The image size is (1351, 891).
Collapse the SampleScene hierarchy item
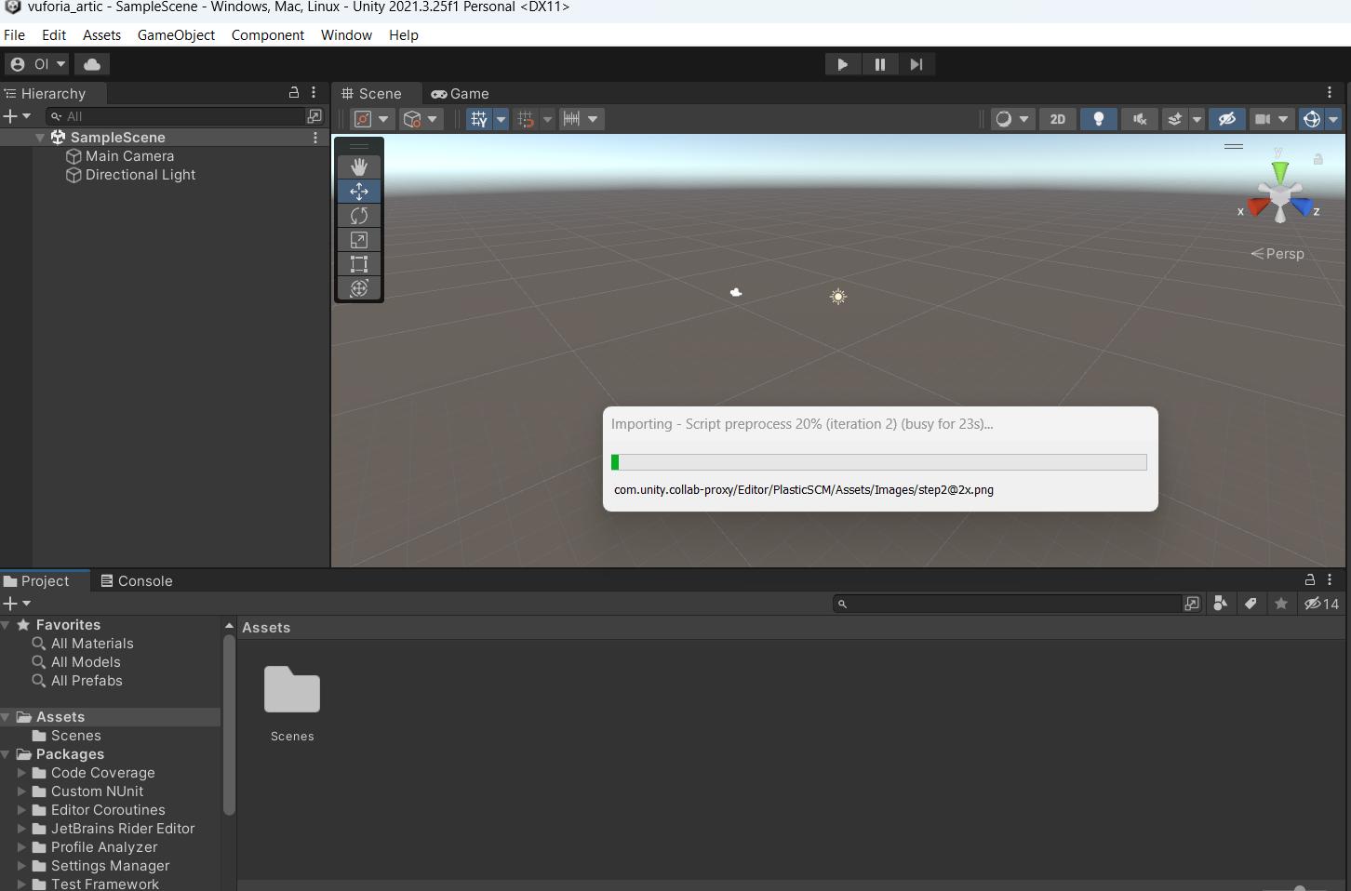(39, 137)
